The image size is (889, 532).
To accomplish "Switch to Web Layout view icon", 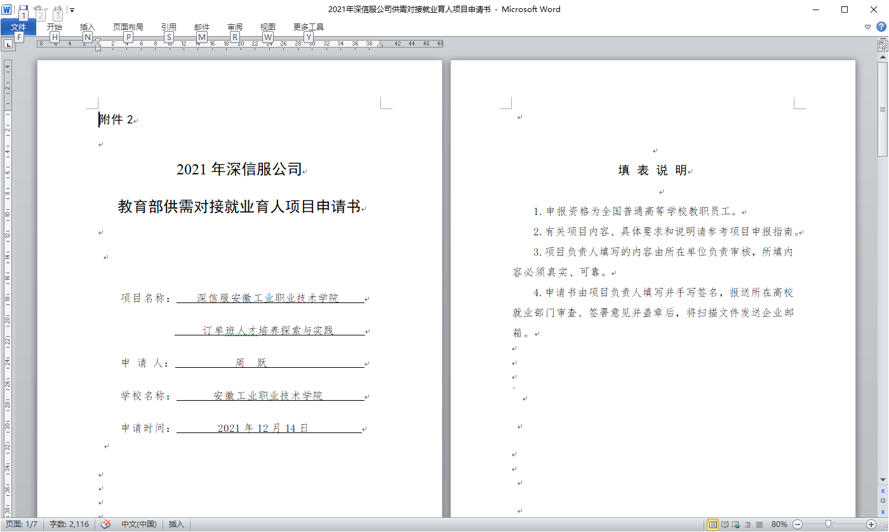I will [736, 524].
